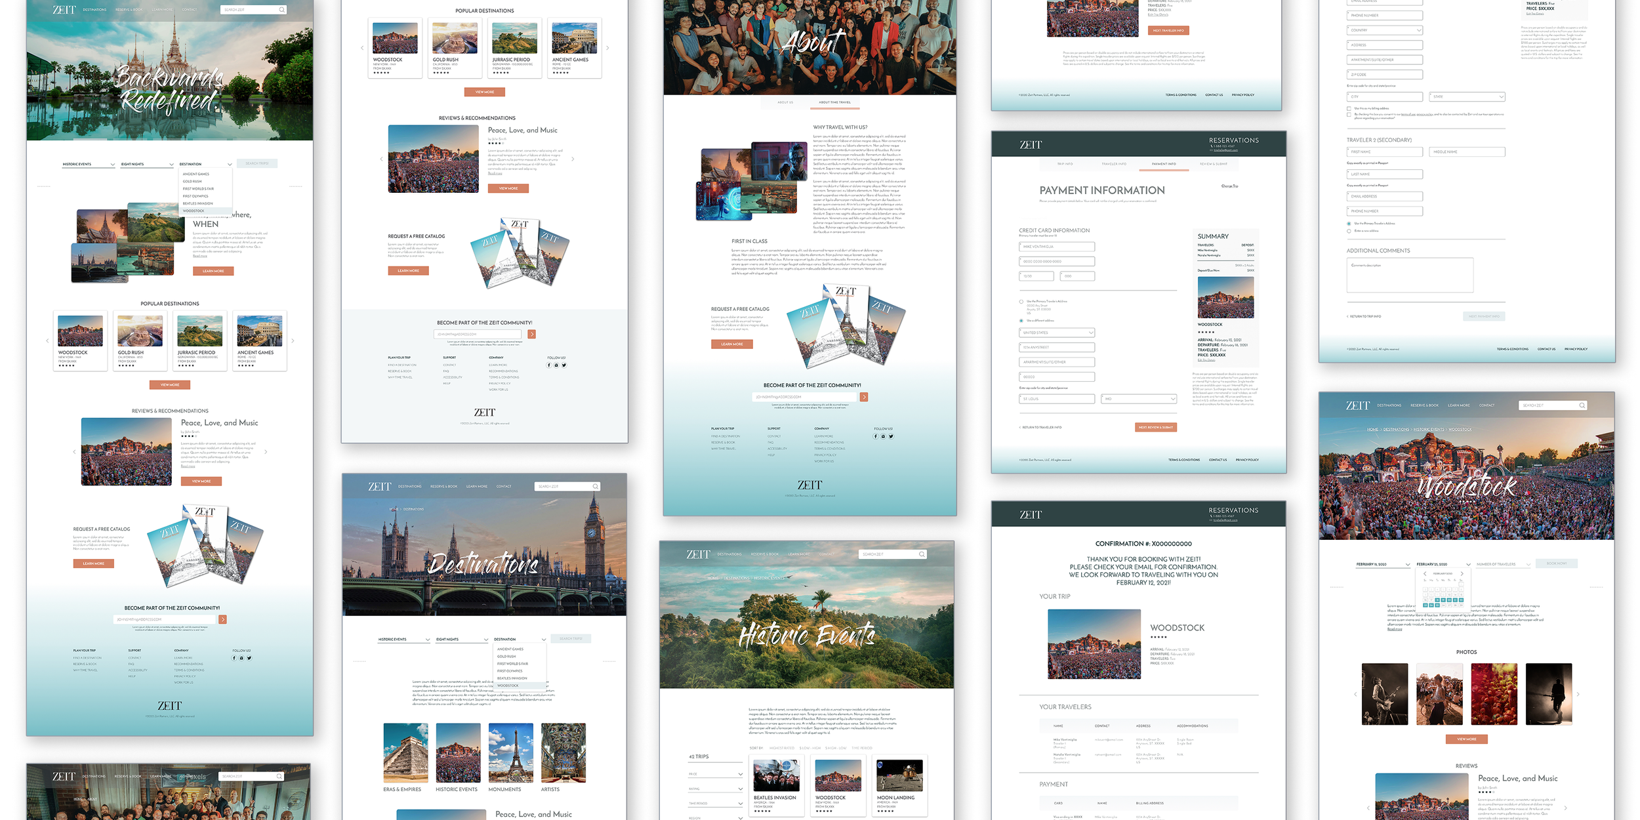1640x820 pixels.
Task: Click search magnifier on Woodstock page header
Action: (1582, 405)
